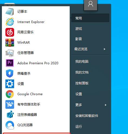Launch the WinRAR books icon
The height and width of the screenshot is (134, 128).
click(x=10, y=43)
